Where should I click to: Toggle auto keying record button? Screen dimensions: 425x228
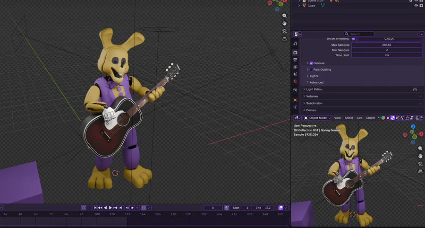click(84, 208)
